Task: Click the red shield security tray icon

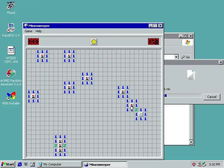Action: 194,164
